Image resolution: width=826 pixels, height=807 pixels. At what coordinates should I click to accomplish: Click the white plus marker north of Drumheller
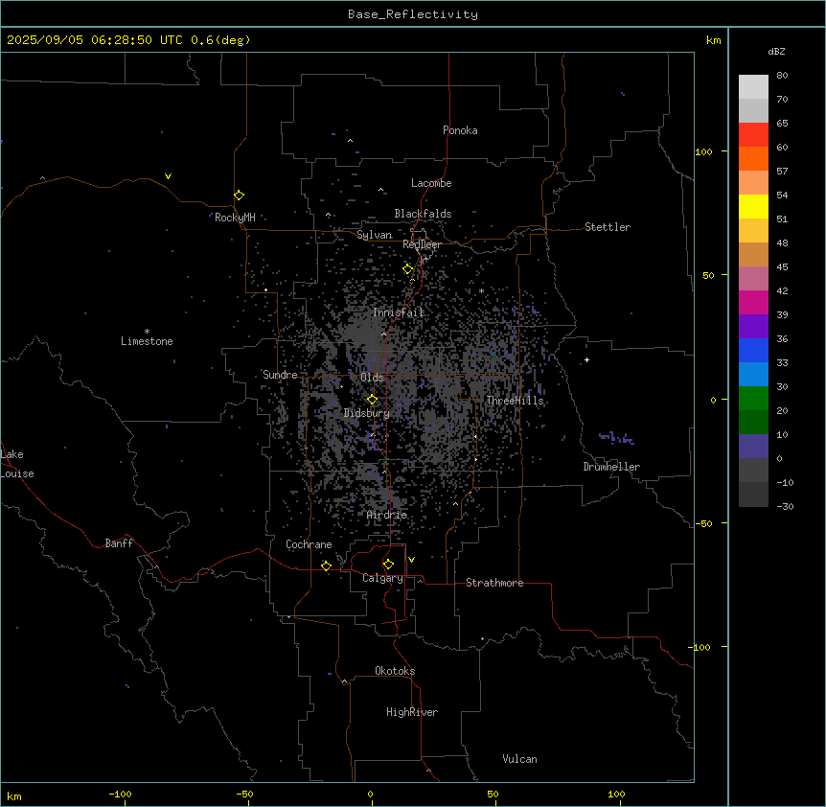586,359
